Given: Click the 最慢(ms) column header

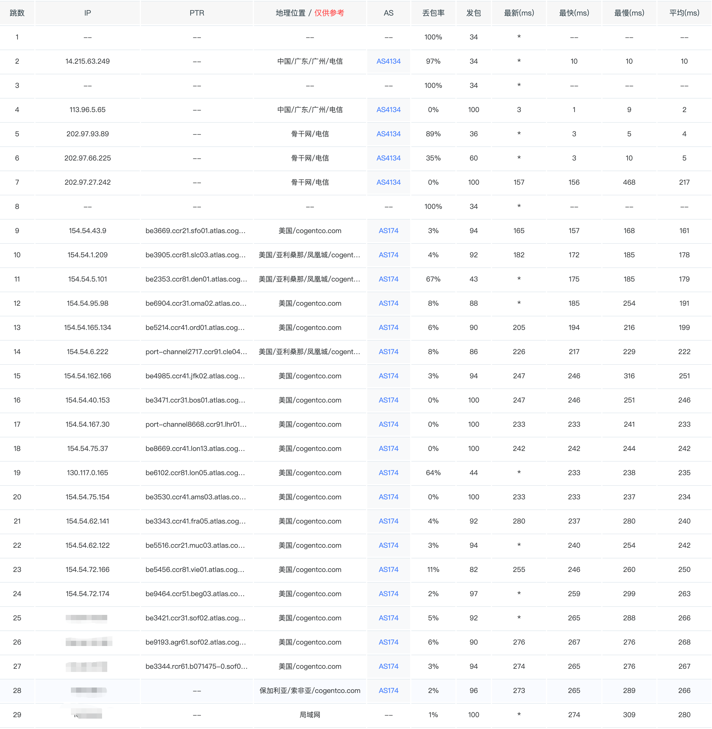Looking at the screenshot, I should [629, 13].
